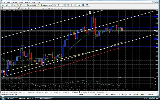Select the horizontal line drawing tool
This screenshot has height=100, width=160.
[x=13, y=8]
